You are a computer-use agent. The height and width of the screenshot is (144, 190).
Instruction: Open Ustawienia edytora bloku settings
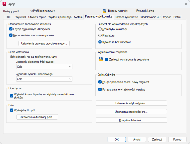131,103
